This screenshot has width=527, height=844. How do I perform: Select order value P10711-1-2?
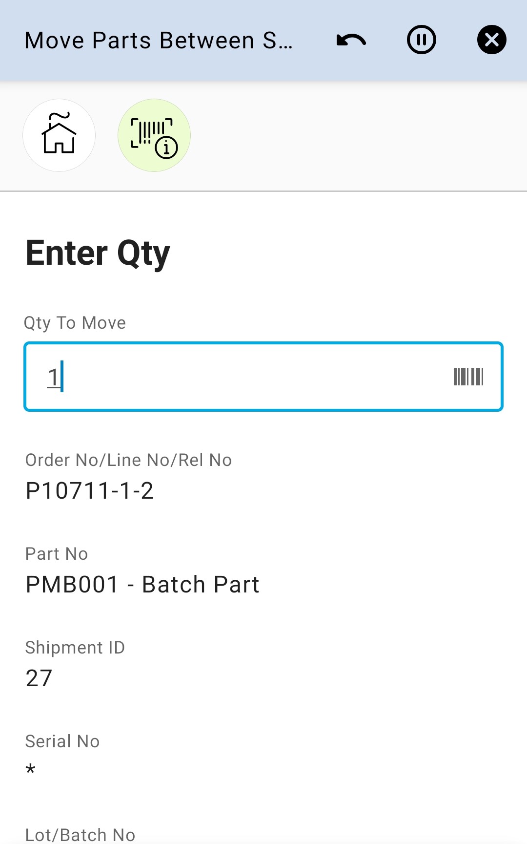(90, 491)
